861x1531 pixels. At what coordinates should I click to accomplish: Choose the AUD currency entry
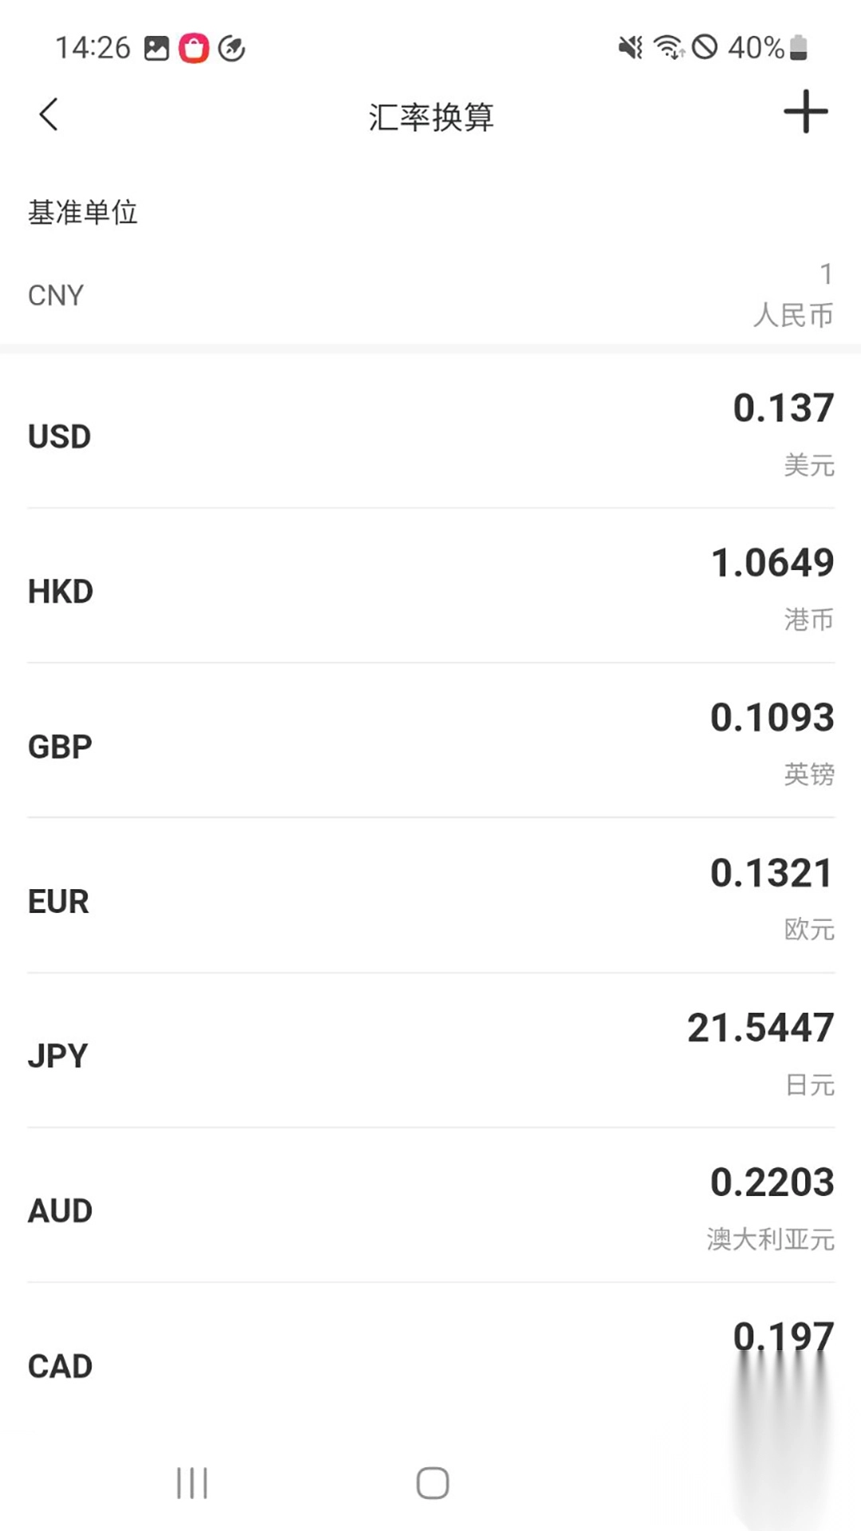pyautogui.click(x=431, y=1210)
